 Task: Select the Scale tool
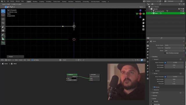coord(3,27)
